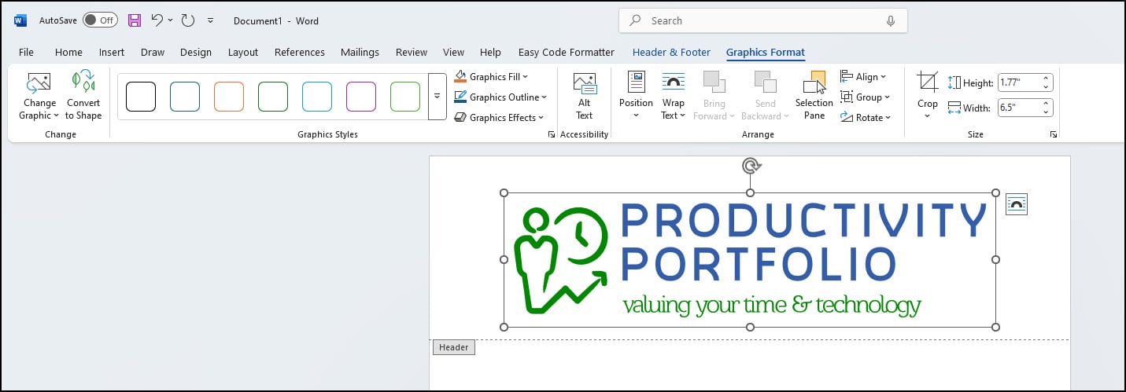Switch to the Header & Footer tab
Viewport: 1126px width, 392px height.
tap(671, 53)
